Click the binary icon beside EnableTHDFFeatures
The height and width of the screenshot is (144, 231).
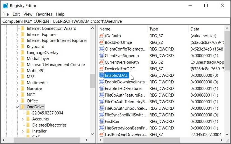(101, 88)
